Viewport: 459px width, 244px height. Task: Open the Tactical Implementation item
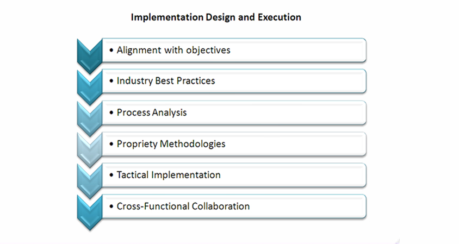tap(169, 175)
